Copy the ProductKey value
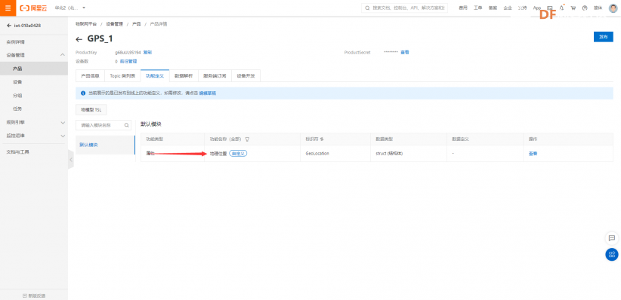The height and width of the screenshot is (300, 621). coord(147,52)
